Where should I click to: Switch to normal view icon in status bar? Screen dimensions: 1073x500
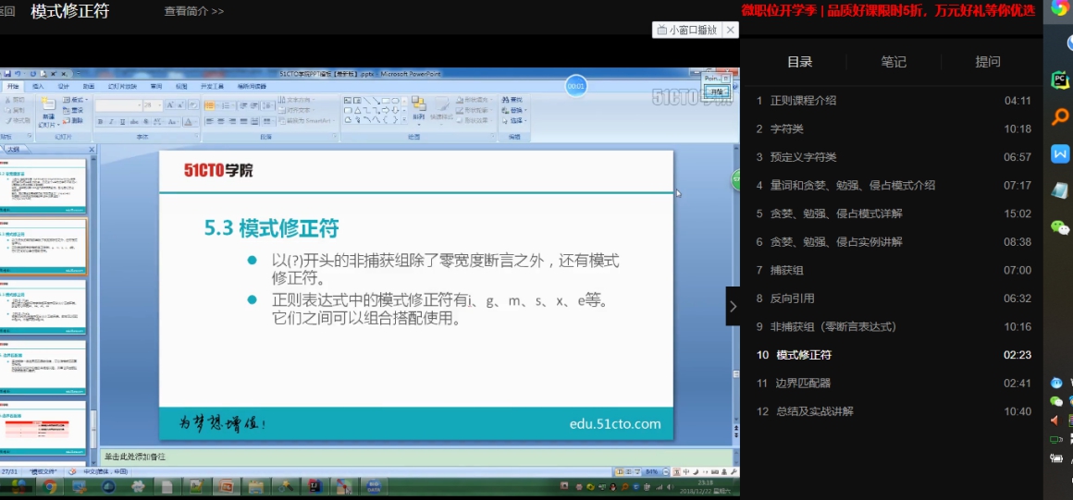(x=620, y=472)
